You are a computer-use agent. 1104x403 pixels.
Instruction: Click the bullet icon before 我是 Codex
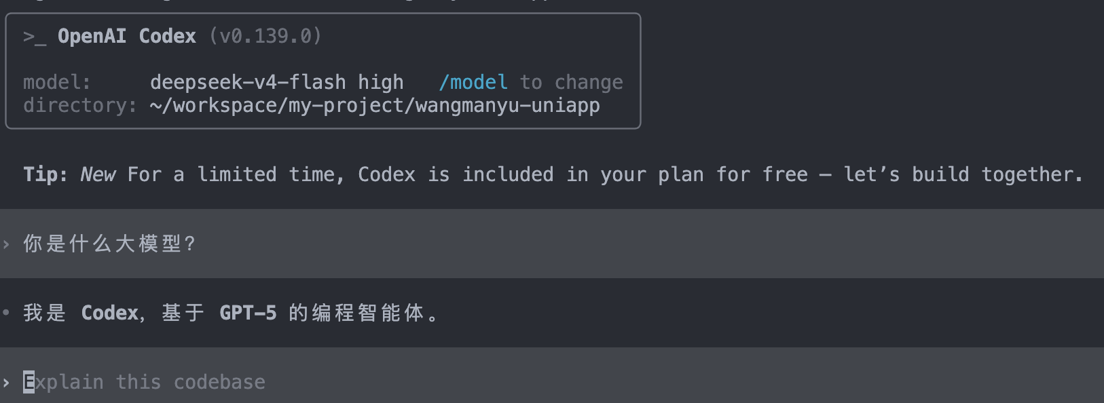pyautogui.click(x=6, y=313)
